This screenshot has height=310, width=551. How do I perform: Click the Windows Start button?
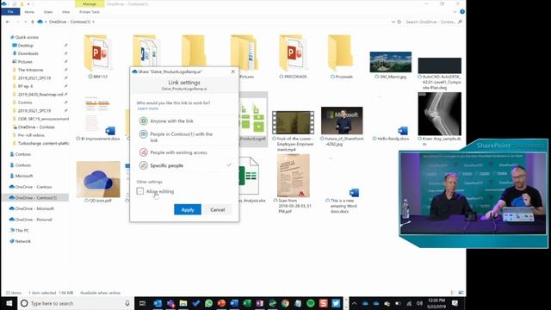[x=9, y=303]
